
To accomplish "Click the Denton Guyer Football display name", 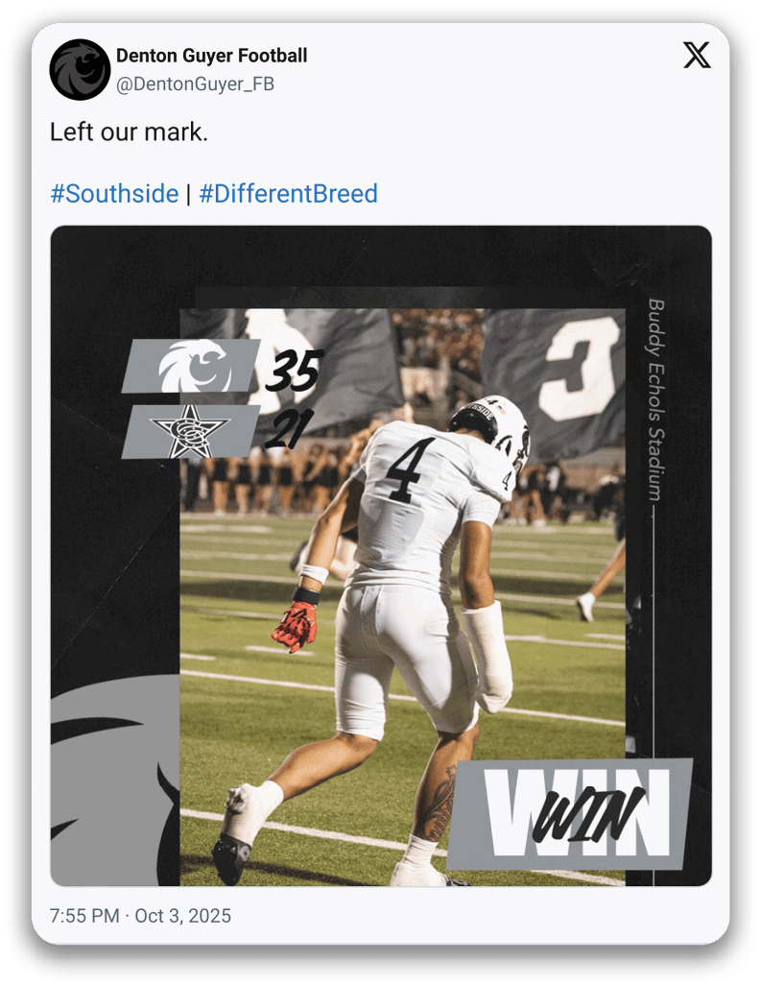I will click(211, 56).
